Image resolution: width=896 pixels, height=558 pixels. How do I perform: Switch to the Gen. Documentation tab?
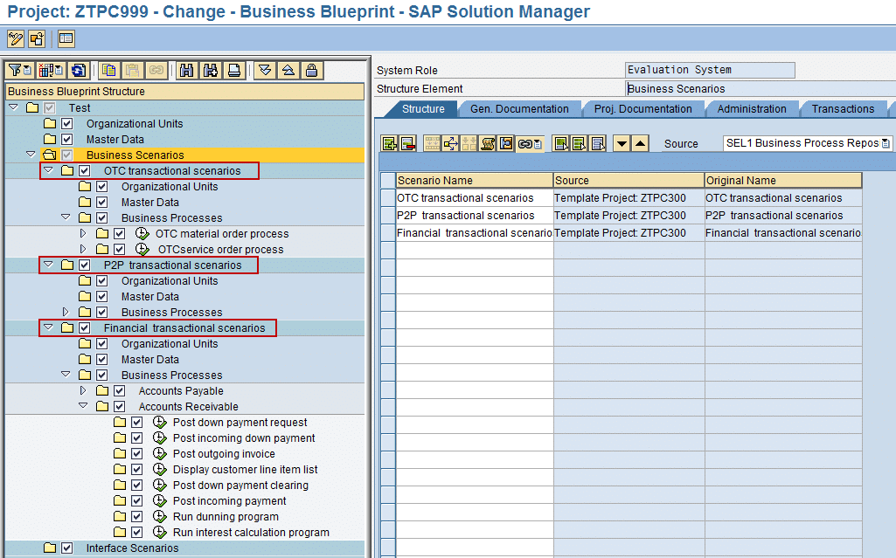tap(519, 109)
